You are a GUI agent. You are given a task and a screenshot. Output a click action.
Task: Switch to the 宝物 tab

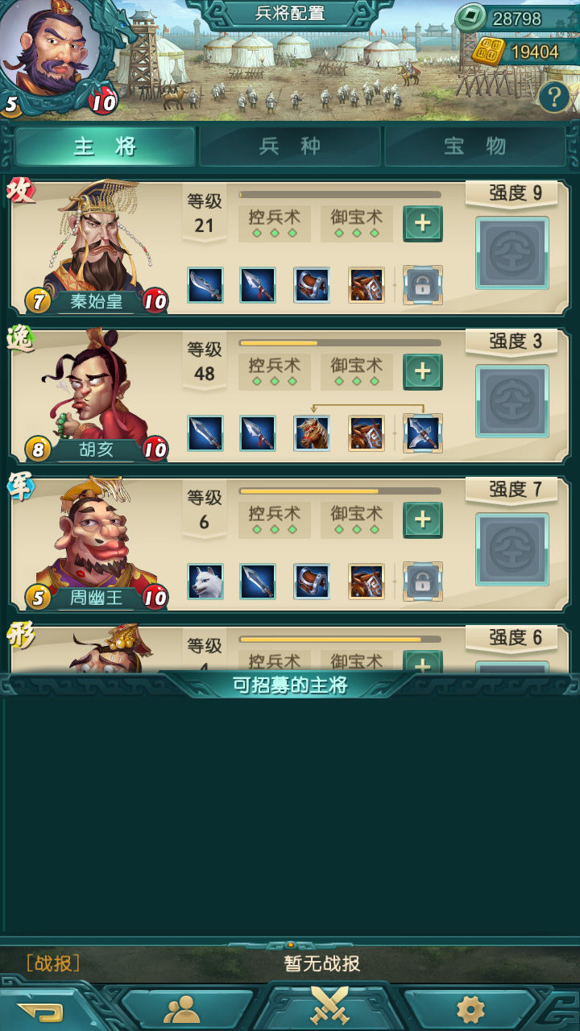(x=475, y=146)
